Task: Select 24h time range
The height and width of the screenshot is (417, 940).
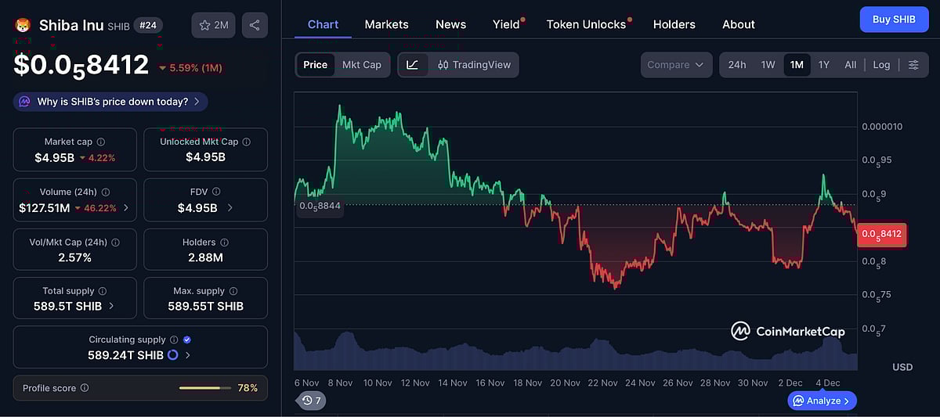Action: coord(737,65)
